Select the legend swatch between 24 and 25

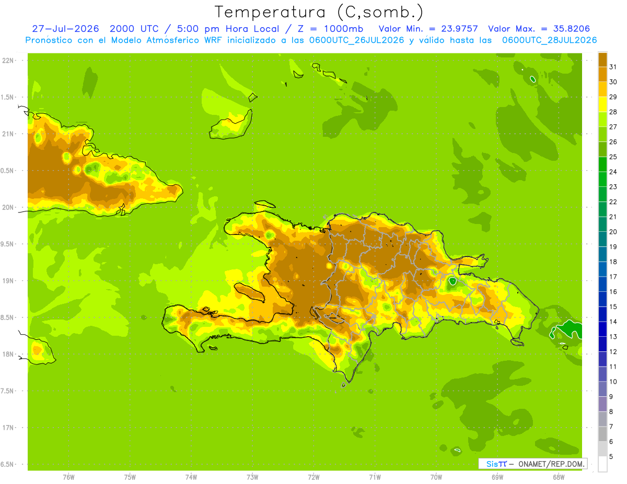(602, 164)
